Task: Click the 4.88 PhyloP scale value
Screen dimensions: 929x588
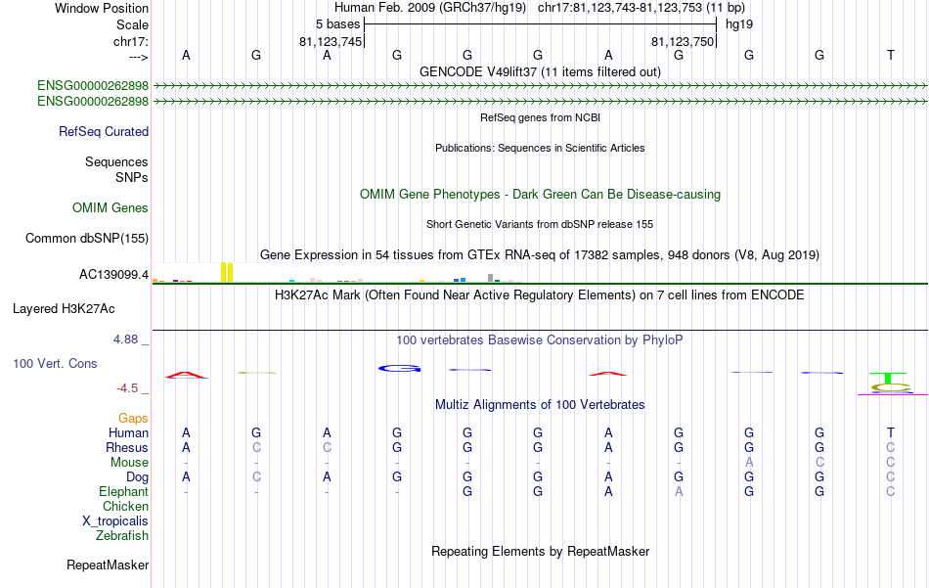Action: [x=125, y=339]
